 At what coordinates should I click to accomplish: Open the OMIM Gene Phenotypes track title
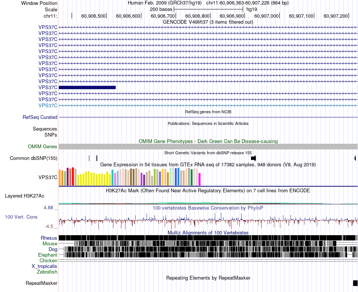(x=208, y=141)
